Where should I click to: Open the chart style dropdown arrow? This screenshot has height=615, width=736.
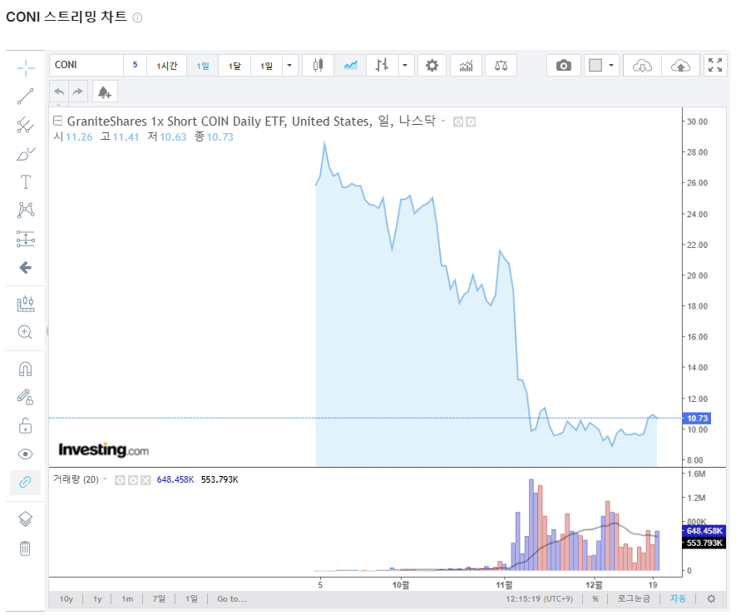tap(406, 65)
